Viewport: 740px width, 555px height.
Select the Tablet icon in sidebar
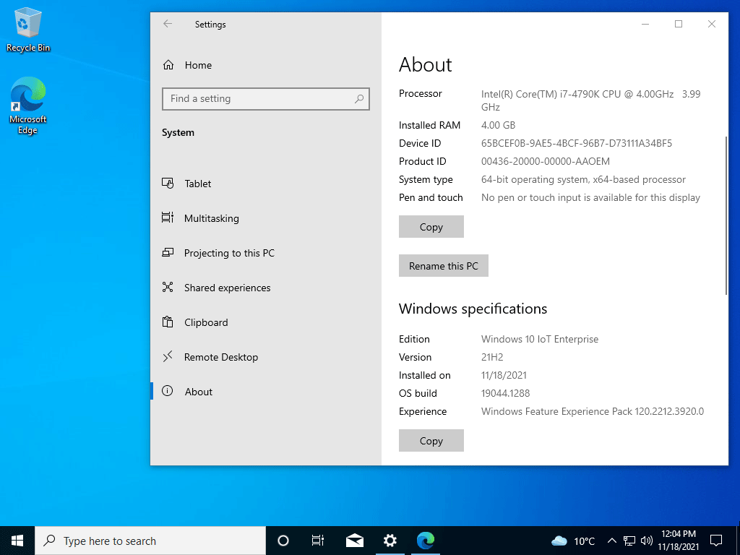click(168, 184)
